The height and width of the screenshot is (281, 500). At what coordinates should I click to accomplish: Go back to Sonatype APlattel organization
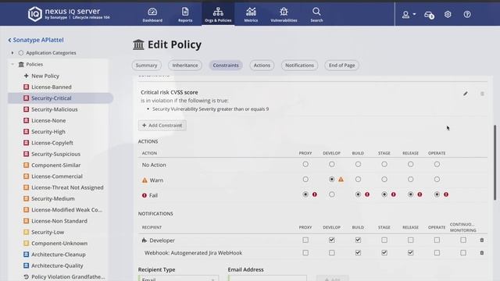click(x=36, y=40)
